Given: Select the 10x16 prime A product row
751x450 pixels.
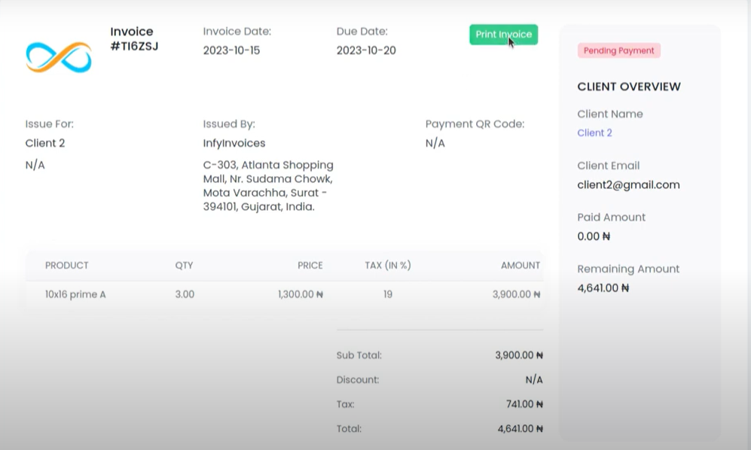Looking at the screenshot, I should [75, 294].
